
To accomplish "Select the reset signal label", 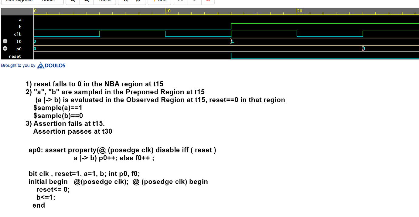I will click(x=15, y=56).
